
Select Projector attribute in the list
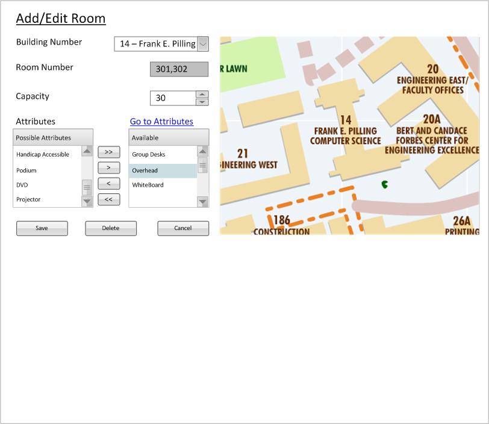(28, 199)
